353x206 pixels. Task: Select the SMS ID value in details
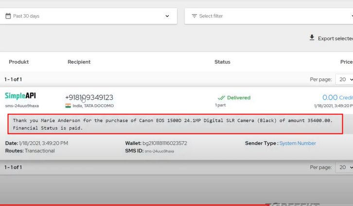point(159,151)
